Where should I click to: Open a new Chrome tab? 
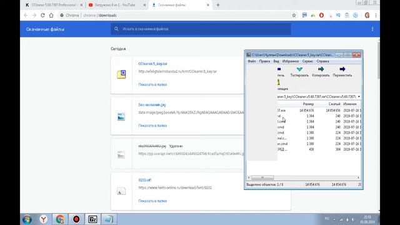tap(218, 5)
